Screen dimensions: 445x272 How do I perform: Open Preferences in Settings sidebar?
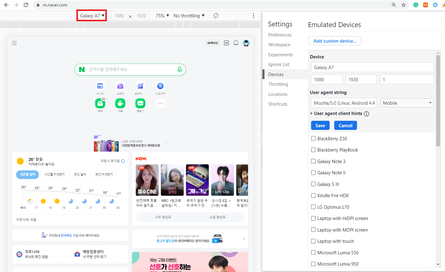pos(280,35)
